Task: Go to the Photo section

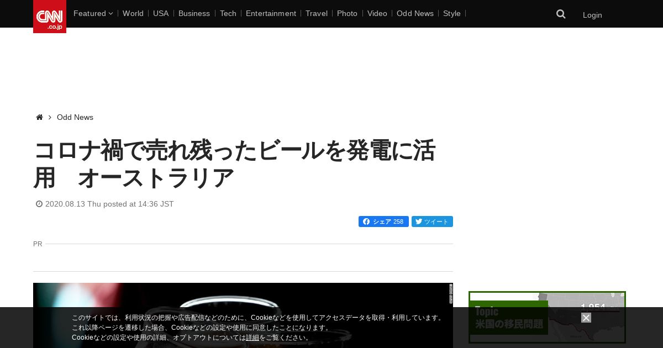Action: tap(347, 13)
